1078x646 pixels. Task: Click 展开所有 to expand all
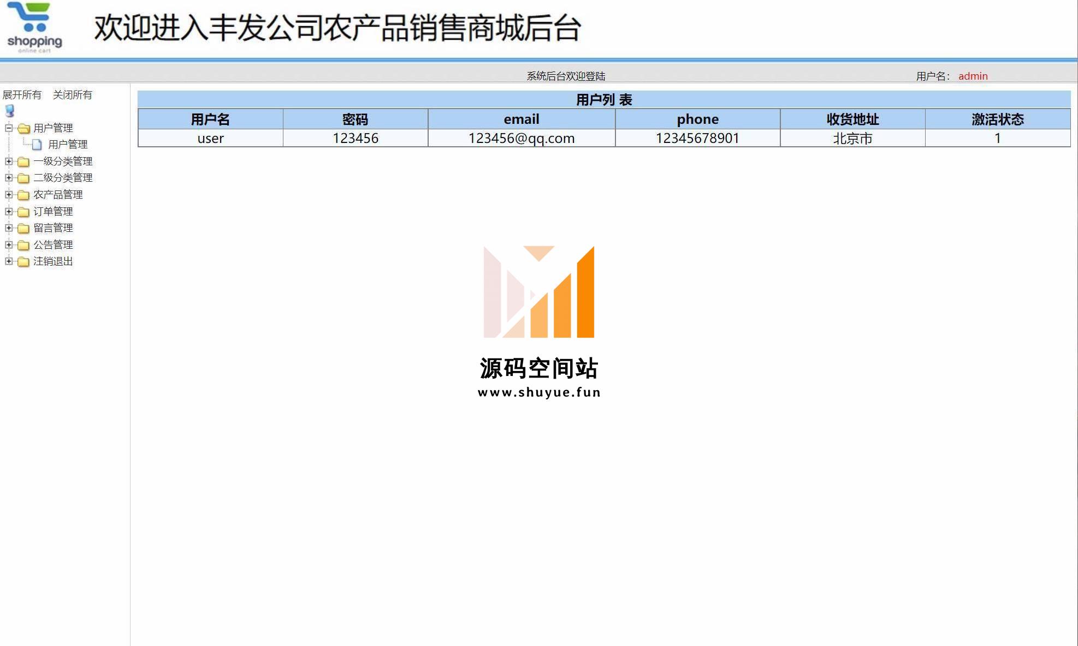tap(22, 95)
